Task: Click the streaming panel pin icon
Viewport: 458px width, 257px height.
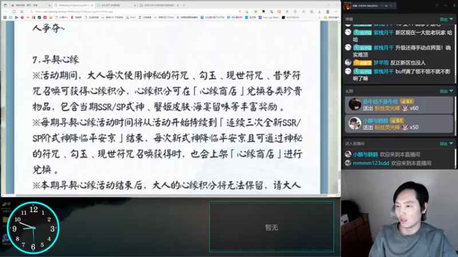Action: click(437, 6)
